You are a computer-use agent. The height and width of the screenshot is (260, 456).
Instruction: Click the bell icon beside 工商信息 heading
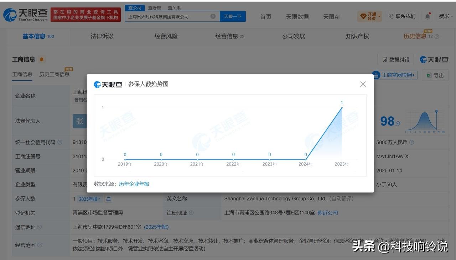pyautogui.click(x=42, y=59)
